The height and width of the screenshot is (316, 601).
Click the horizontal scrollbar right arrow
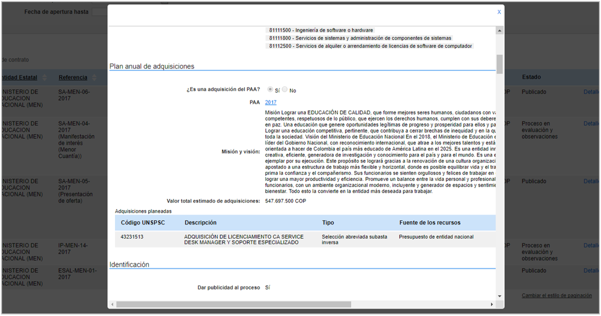tap(492, 304)
